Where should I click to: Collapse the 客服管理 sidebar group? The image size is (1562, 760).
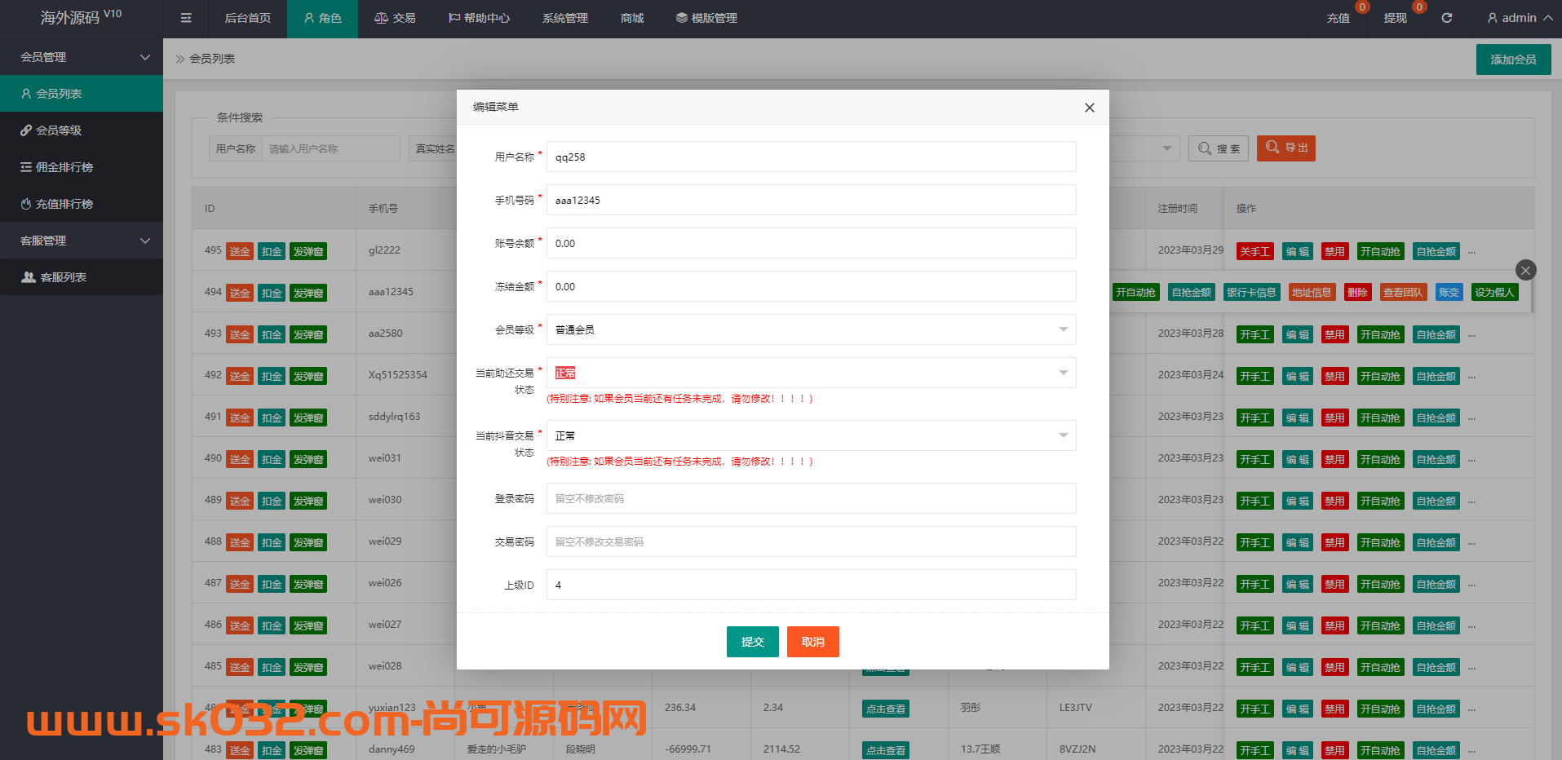click(82, 241)
